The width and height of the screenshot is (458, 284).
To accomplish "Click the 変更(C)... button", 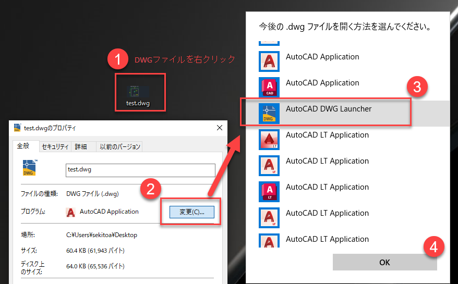I will click(x=192, y=212).
